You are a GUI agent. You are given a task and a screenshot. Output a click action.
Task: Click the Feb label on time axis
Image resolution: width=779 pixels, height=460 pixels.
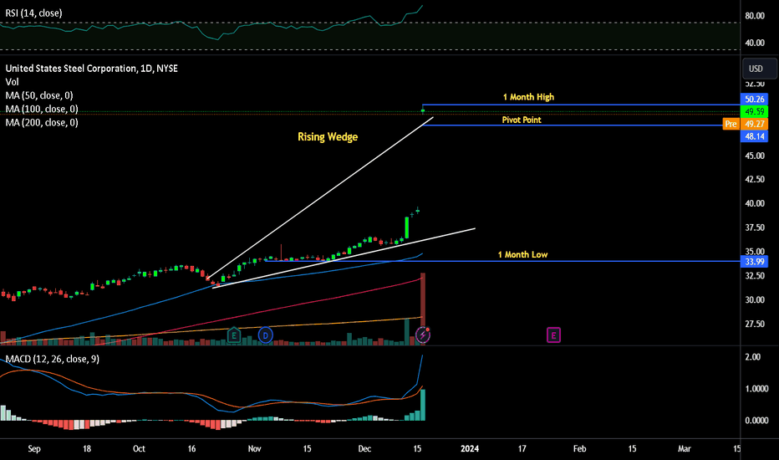[x=580, y=448]
